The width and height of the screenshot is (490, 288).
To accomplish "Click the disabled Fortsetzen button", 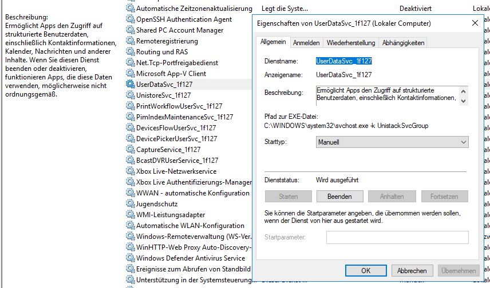I will [x=444, y=197].
